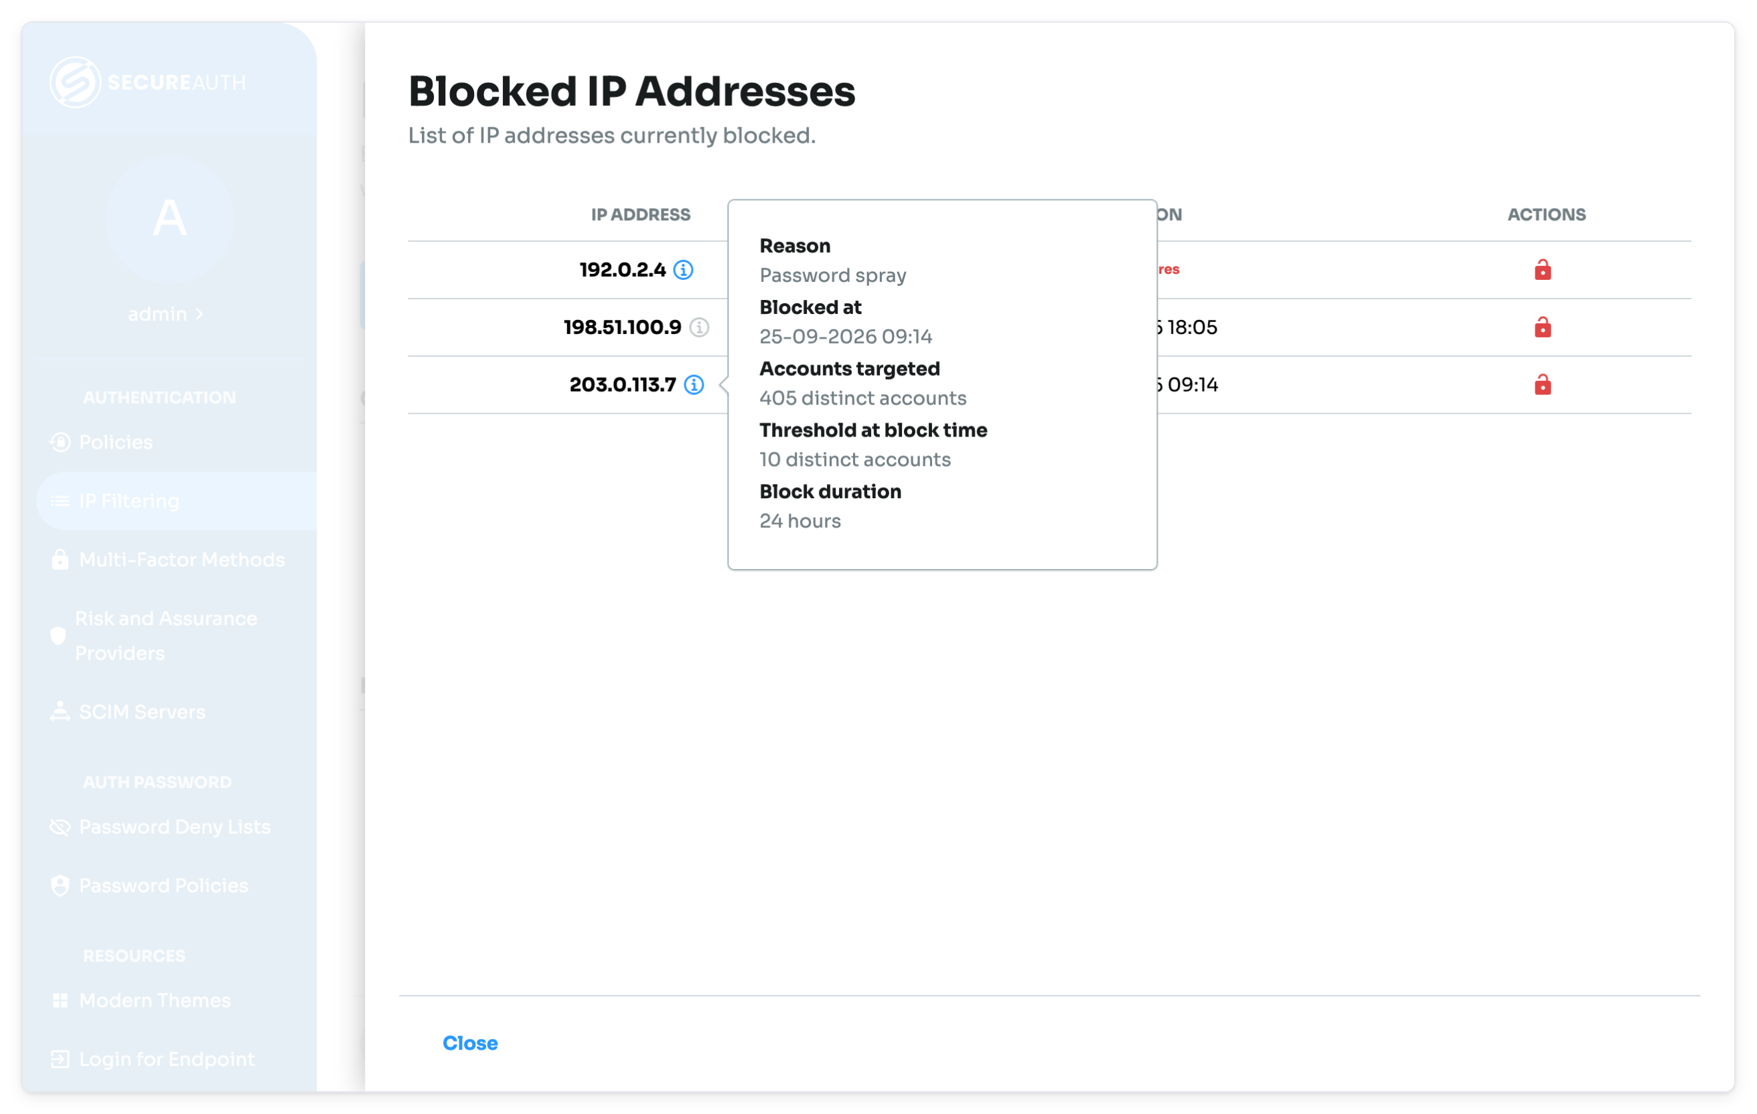Click the 18:05 timestamp cell

1187,327
